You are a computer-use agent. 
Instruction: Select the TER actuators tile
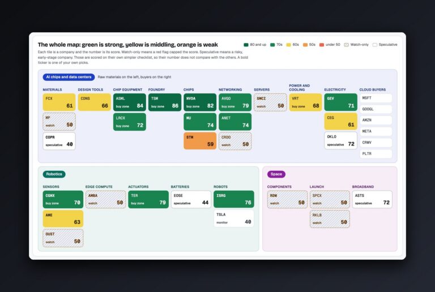pos(148,199)
